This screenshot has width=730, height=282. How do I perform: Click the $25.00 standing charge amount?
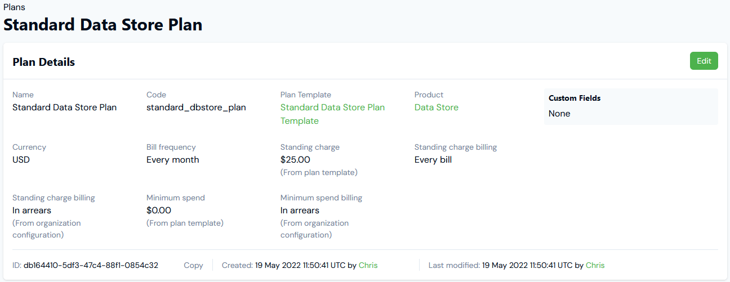click(295, 160)
